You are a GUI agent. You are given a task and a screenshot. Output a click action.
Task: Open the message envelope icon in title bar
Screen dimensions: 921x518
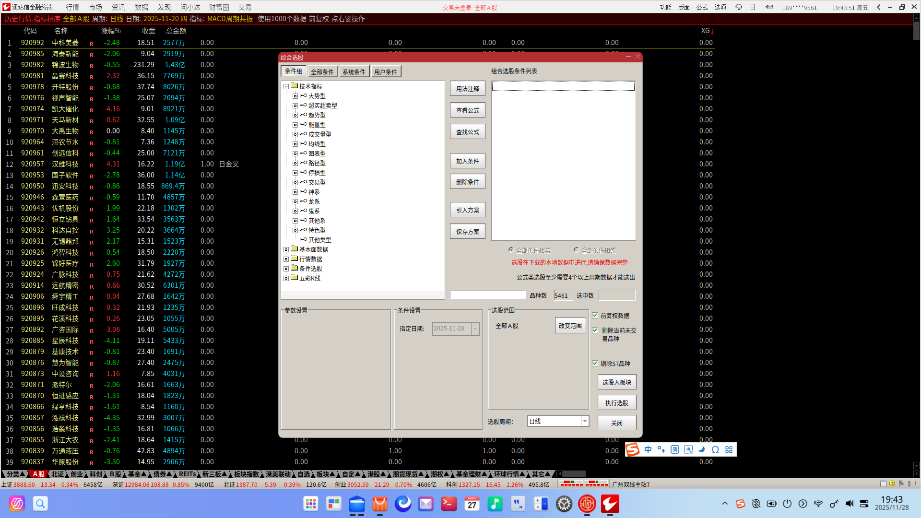[x=769, y=7]
